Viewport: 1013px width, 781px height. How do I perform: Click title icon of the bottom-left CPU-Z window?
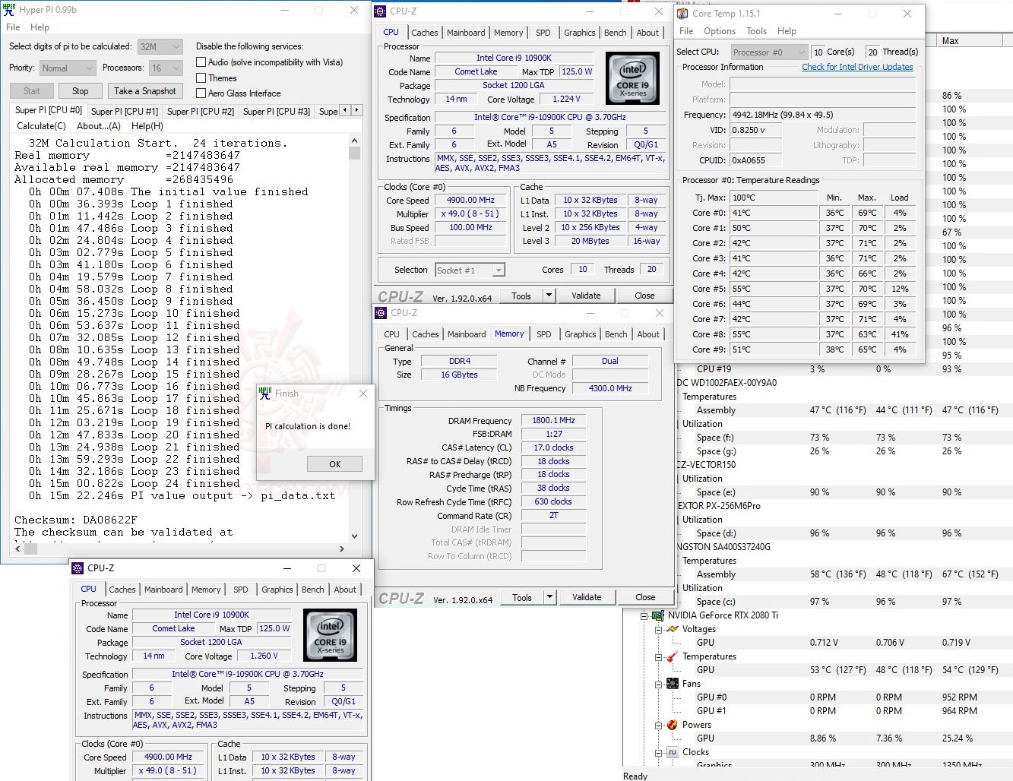tap(78, 568)
